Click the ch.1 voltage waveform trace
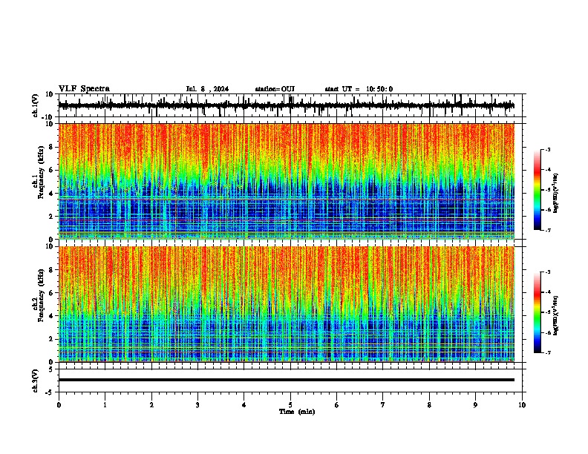Screen dimensions: 588x454 click(x=287, y=105)
